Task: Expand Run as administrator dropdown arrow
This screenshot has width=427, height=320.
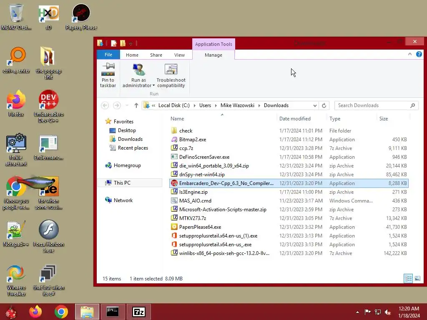Action: click(x=153, y=85)
